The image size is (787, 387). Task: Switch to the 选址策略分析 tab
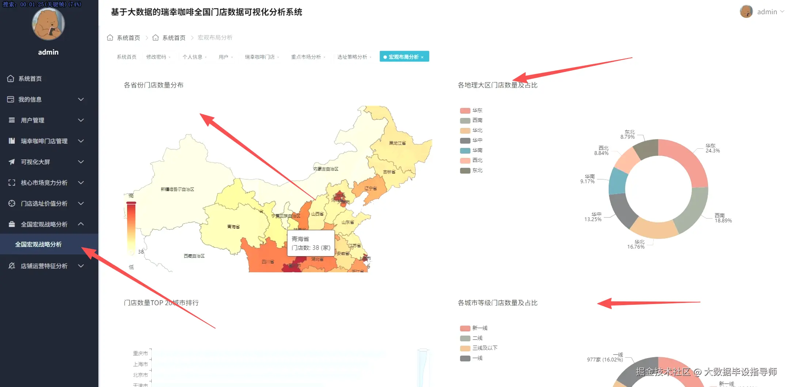(352, 57)
